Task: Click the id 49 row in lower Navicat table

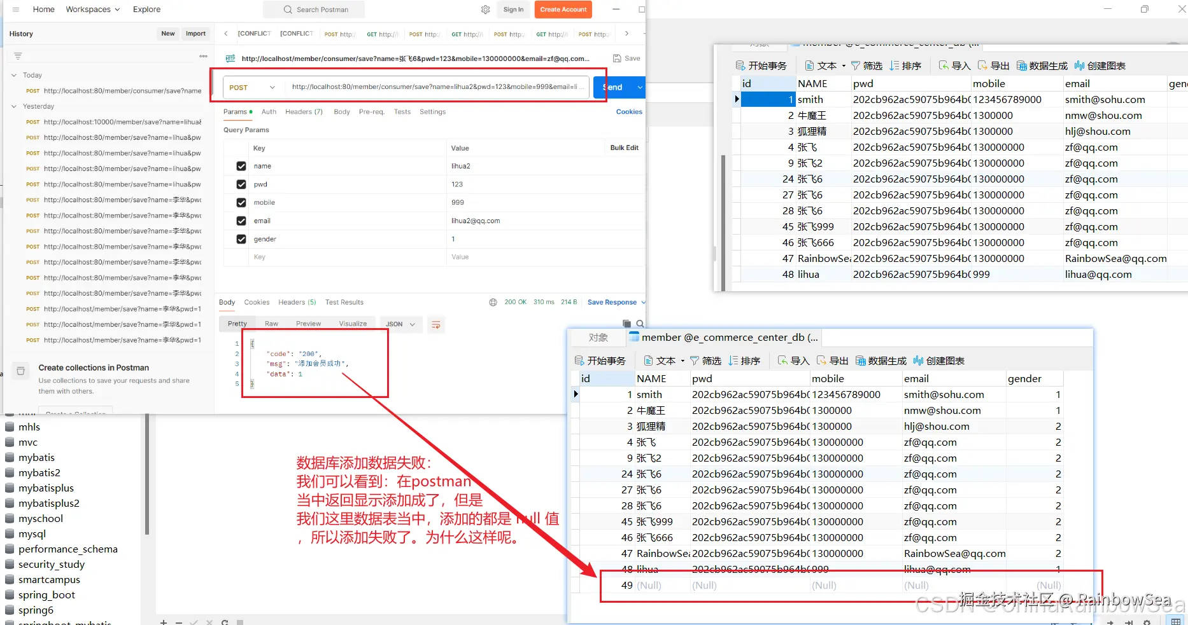Action: pos(821,585)
